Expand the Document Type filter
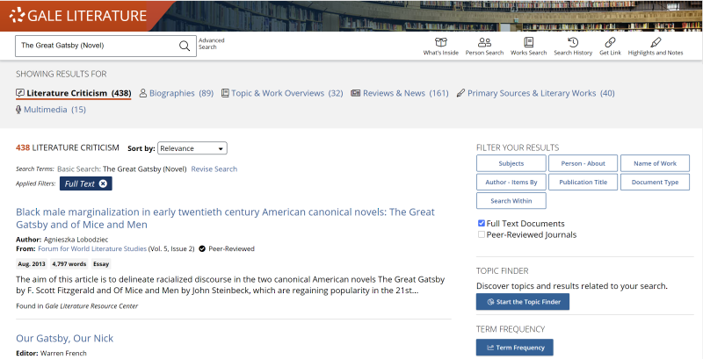703x359 pixels. (655, 183)
